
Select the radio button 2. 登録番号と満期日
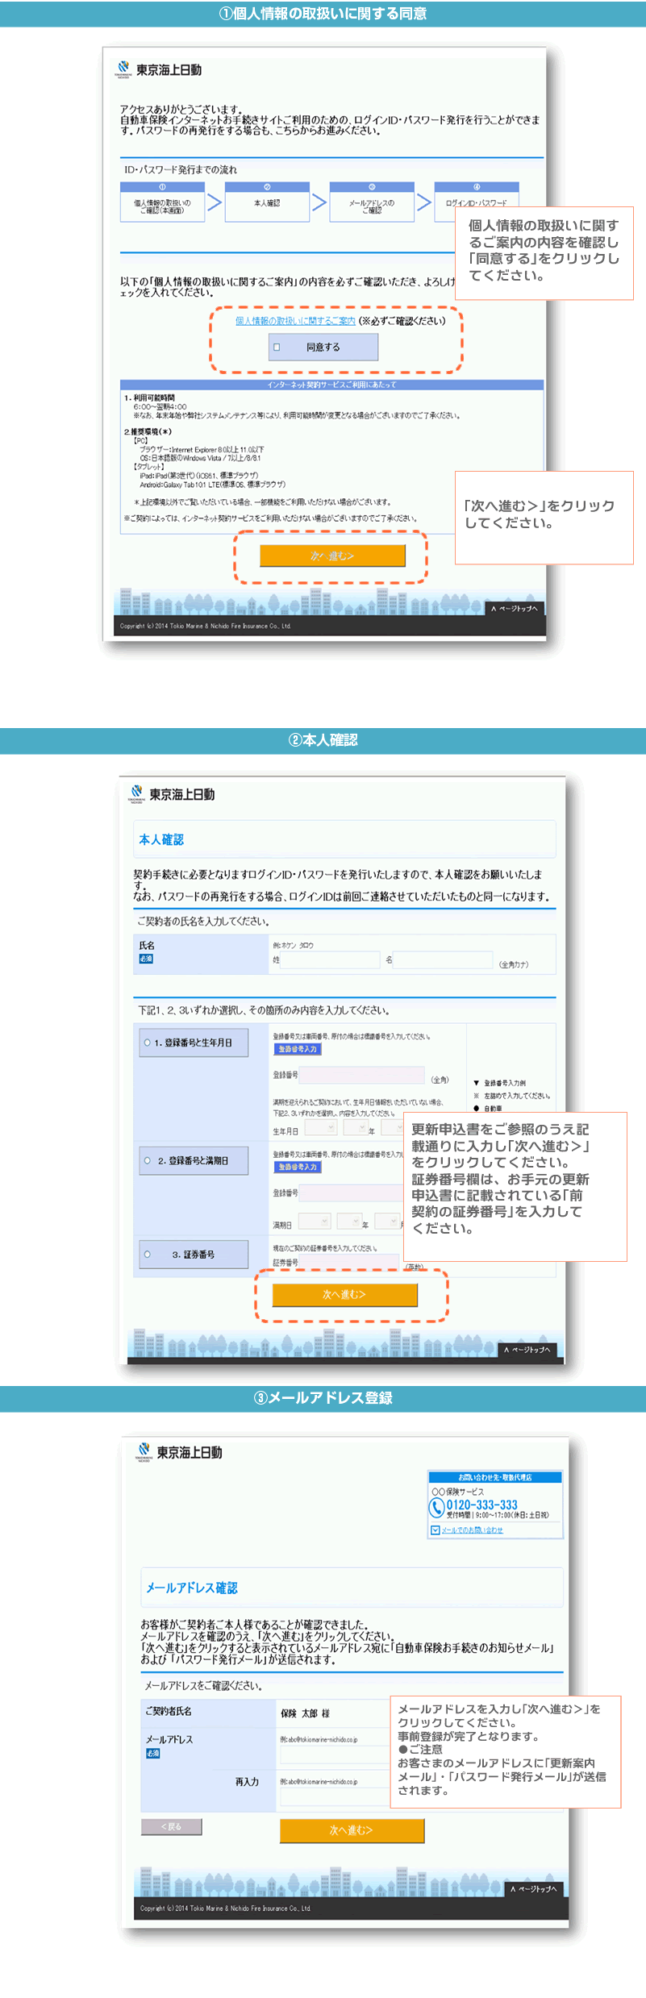[x=147, y=1160]
